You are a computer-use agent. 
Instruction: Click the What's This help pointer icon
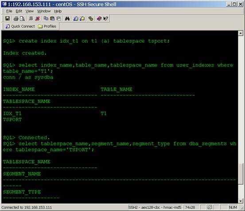[105, 19]
